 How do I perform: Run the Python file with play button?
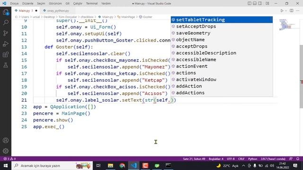coord(282,10)
